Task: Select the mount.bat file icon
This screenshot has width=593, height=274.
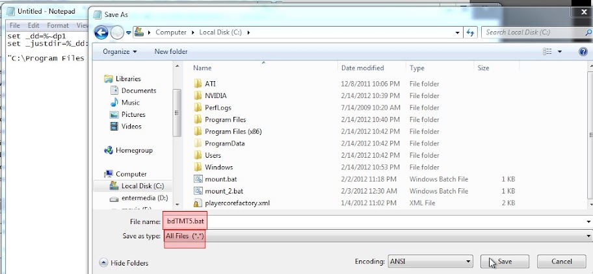Action: coord(198,179)
